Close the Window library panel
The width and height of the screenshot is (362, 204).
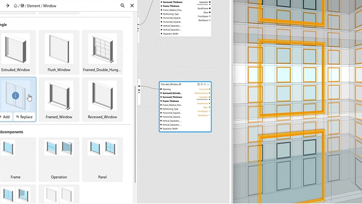[x=132, y=6]
